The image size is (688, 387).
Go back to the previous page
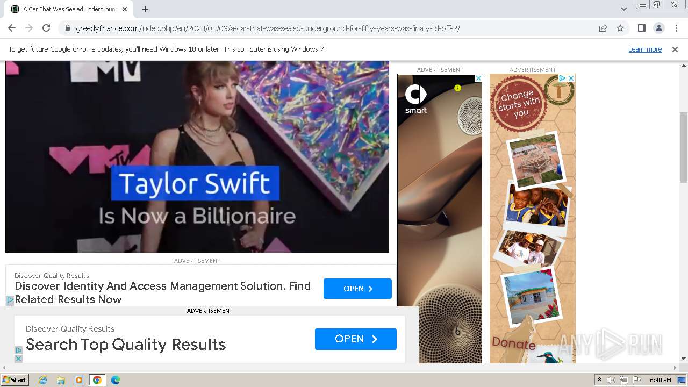coord(12,28)
